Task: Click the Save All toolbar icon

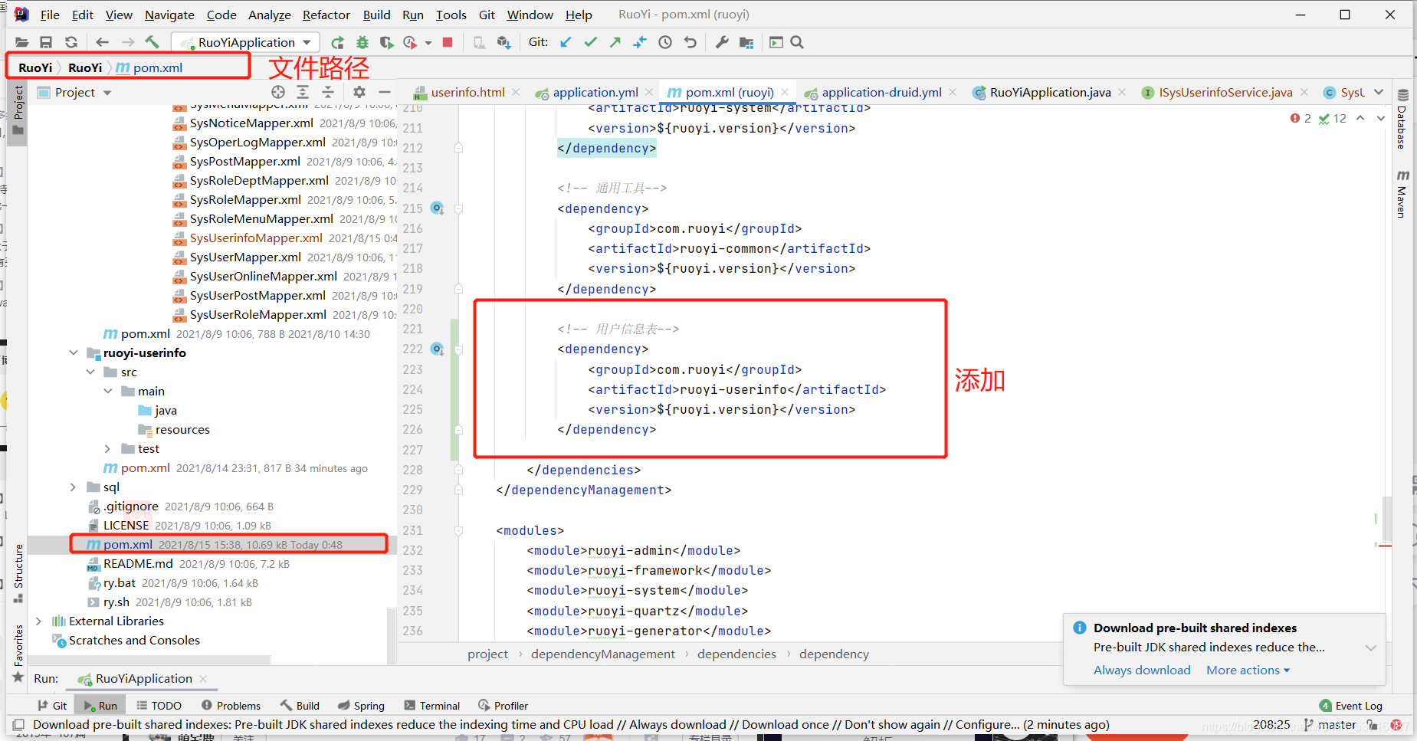Action: tap(46, 43)
